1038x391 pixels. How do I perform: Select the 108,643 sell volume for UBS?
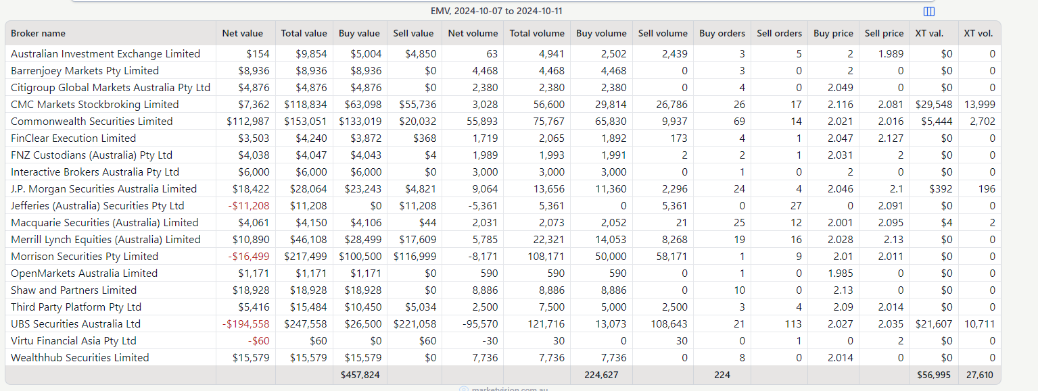[x=669, y=324]
